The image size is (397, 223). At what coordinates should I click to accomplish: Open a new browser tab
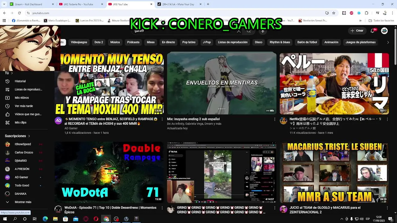click(208, 4)
